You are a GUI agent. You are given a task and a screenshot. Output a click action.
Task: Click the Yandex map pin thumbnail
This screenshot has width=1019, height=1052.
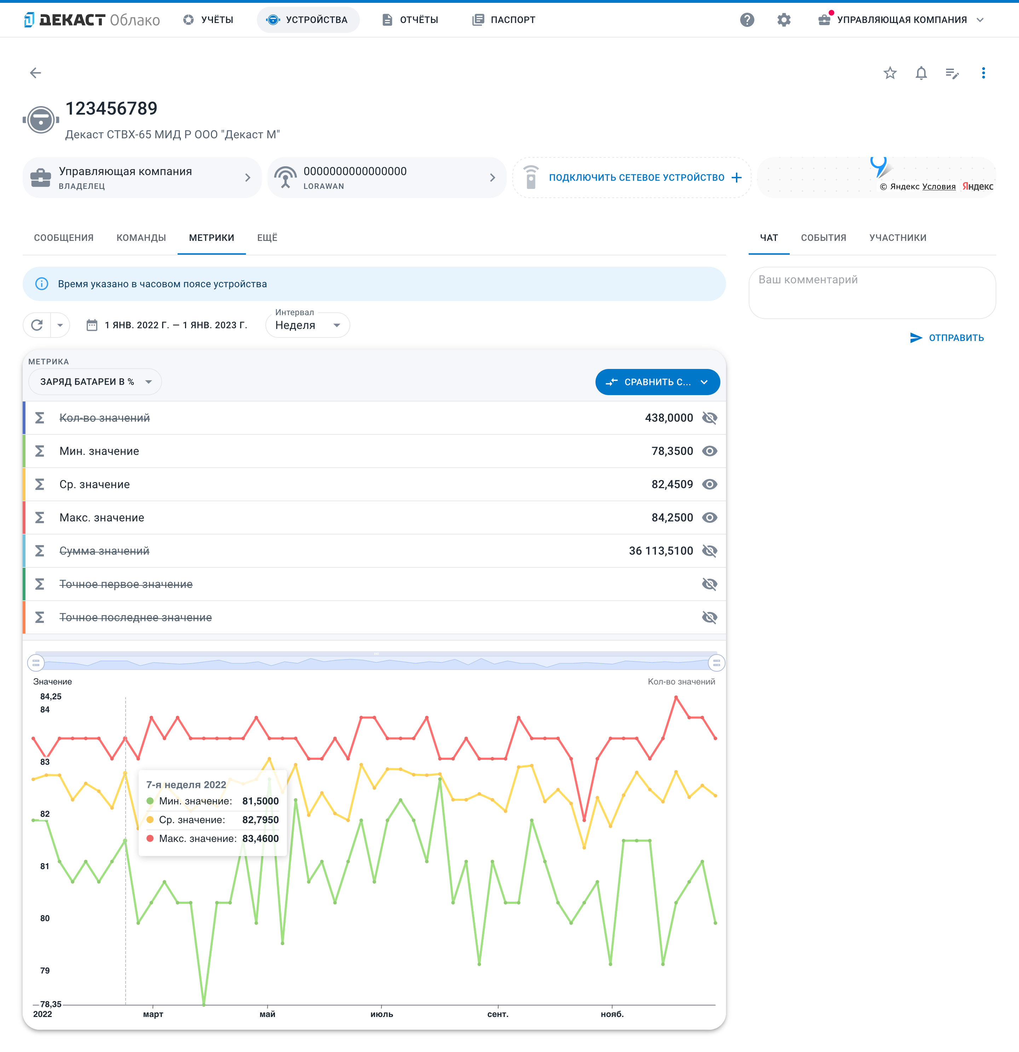tap(876, 178)
